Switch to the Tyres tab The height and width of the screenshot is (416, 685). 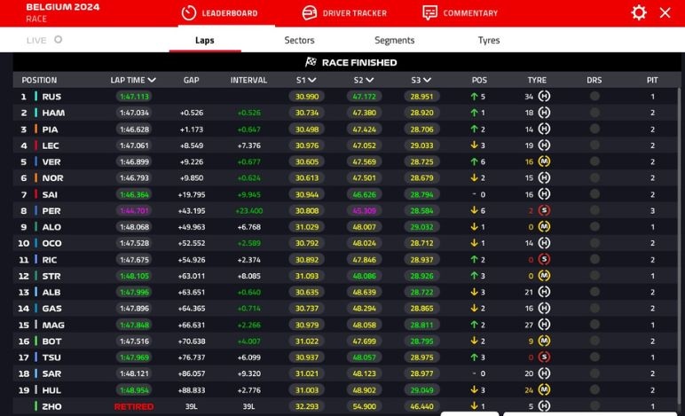[x=489, y=40]
